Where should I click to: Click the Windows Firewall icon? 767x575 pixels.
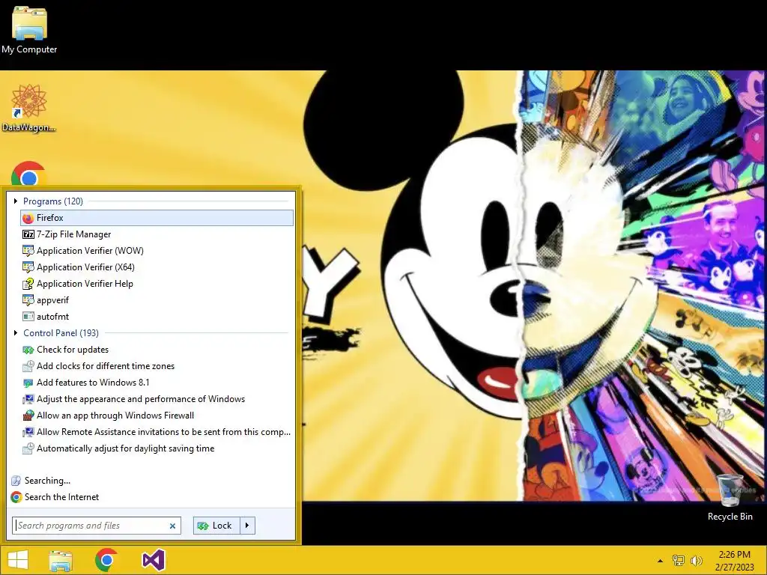(x=28, y=416)
